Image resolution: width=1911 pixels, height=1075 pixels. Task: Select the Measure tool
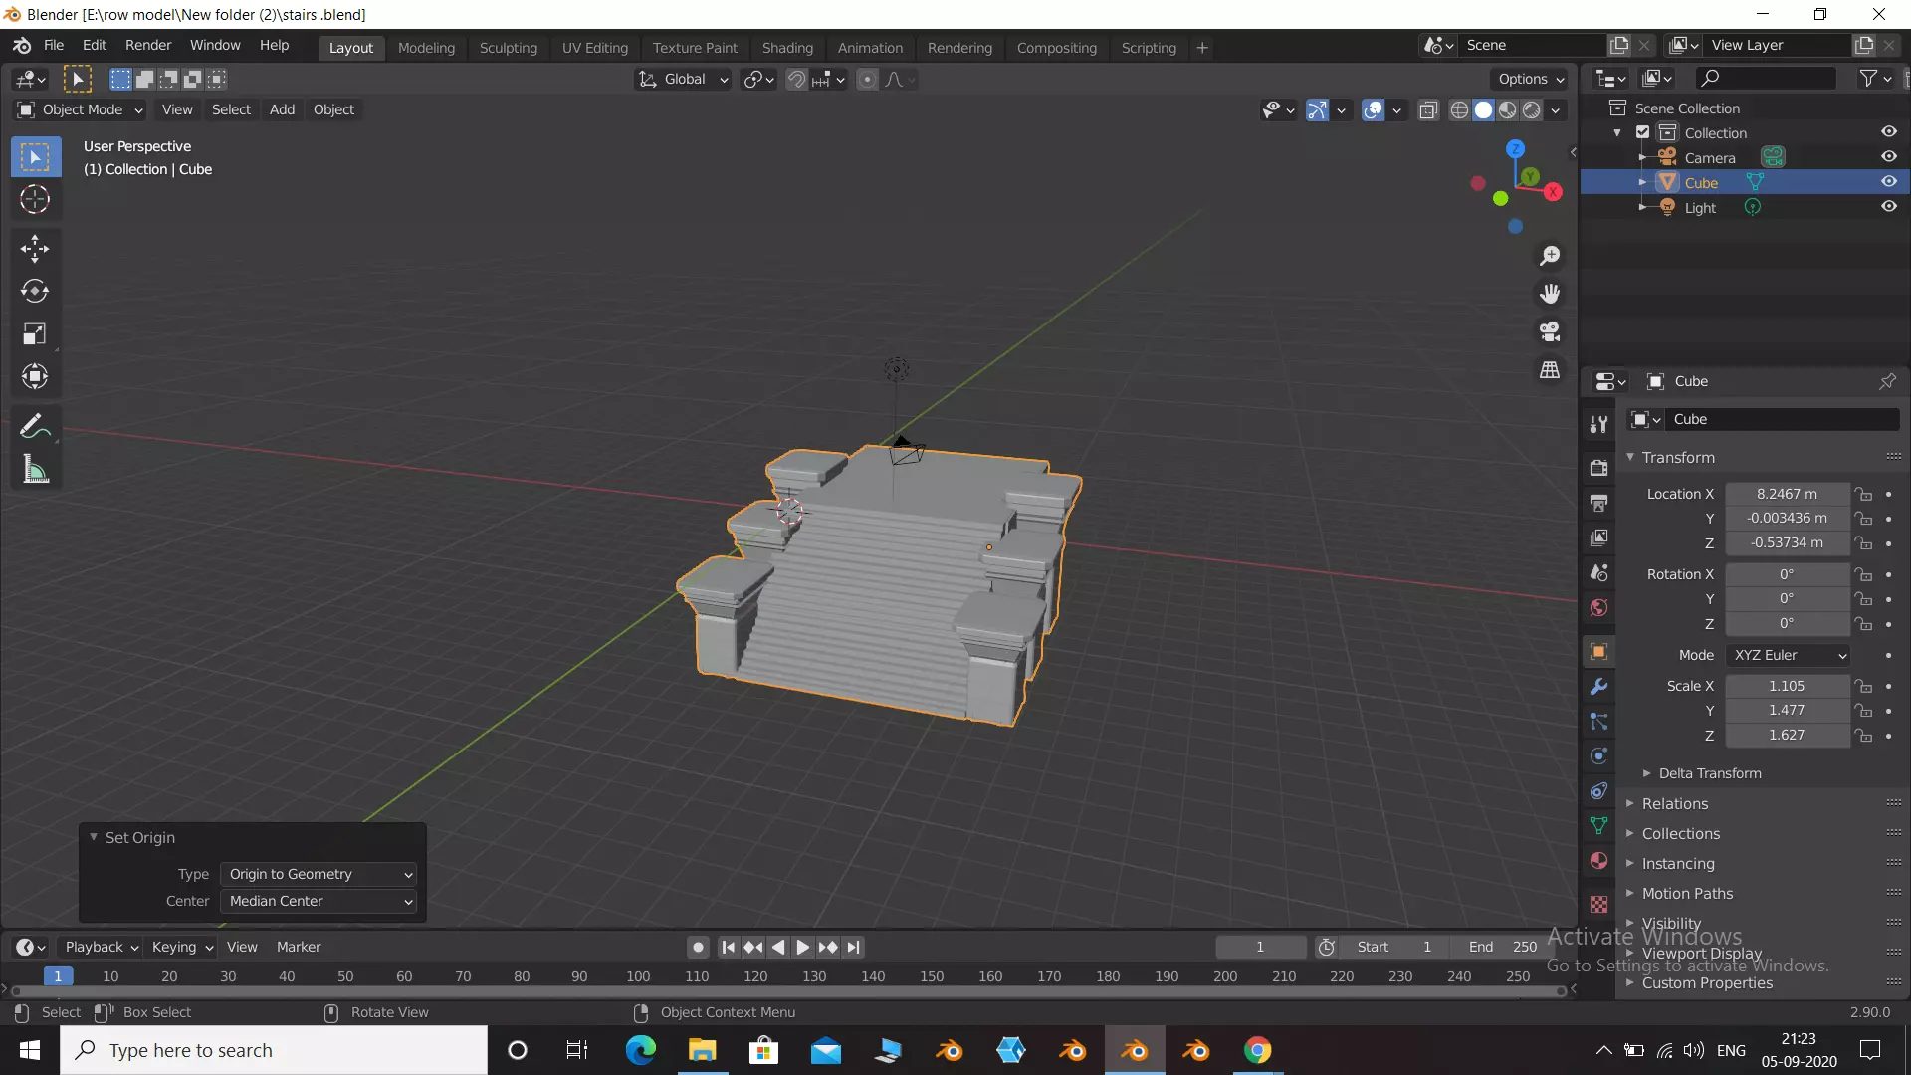coord(35,470)
